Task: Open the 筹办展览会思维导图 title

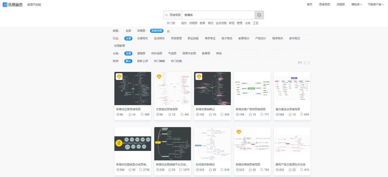Action: click(x=288, y=109)
